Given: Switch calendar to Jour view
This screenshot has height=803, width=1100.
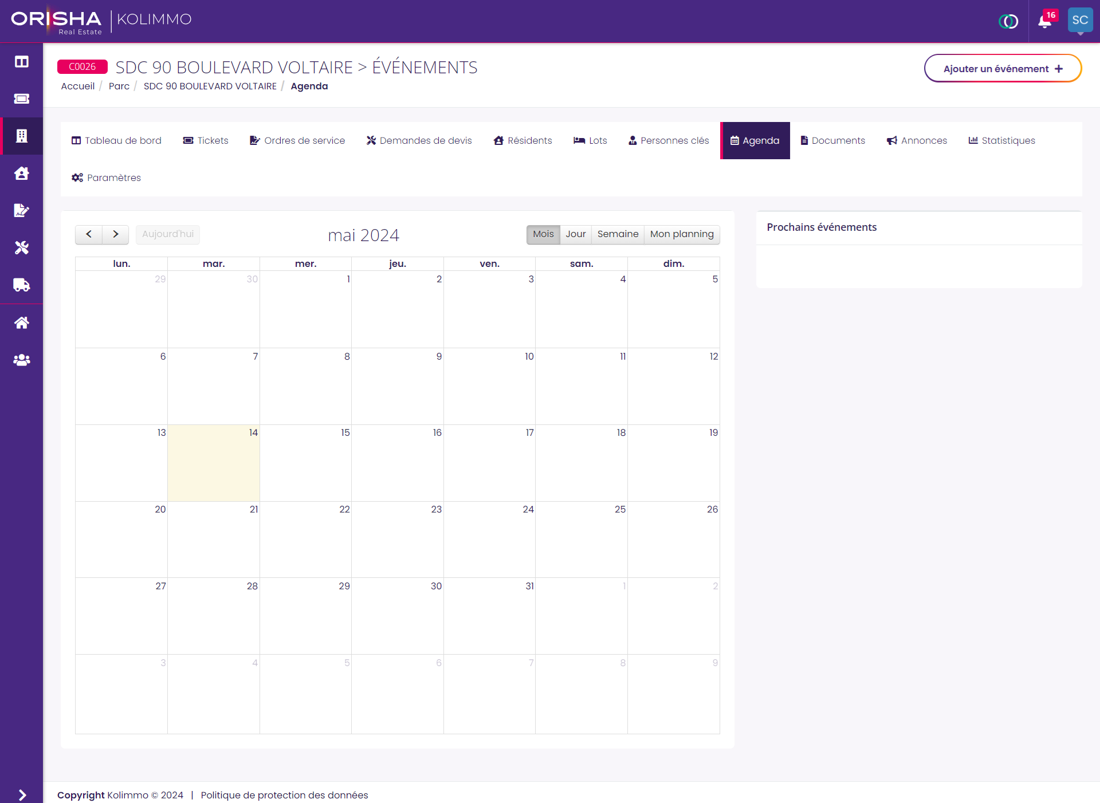Looking at the screenshot, I should click(x=576, y=234).
